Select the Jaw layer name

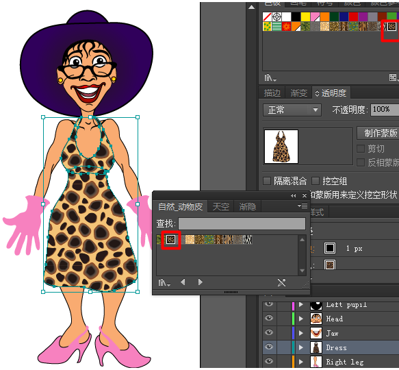(x=332, y=333)
